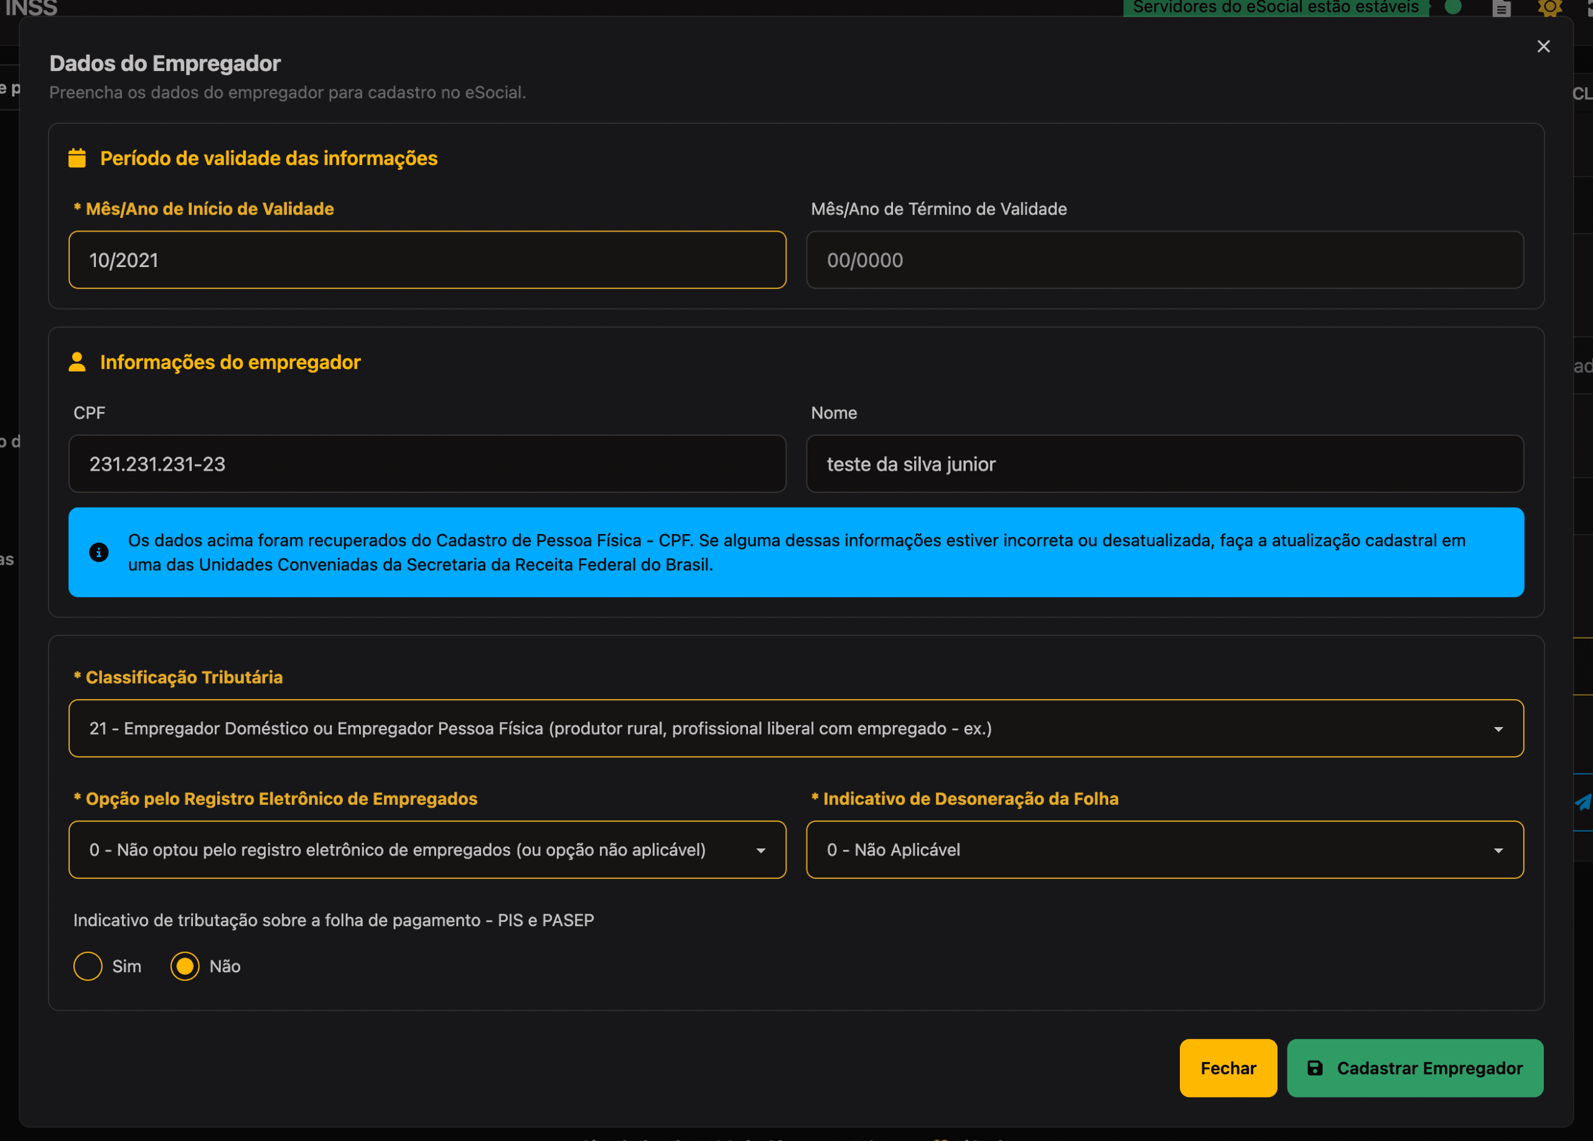The image size is (1593, 1141).
Task: Click the Cadastrar Empregador button
Action: click(x=1429, y=1068)
